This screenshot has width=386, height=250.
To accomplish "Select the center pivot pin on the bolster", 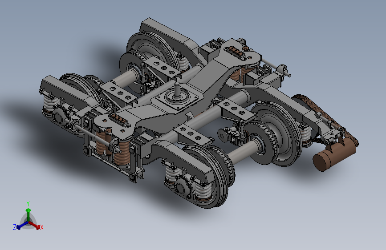I will 177,89.
